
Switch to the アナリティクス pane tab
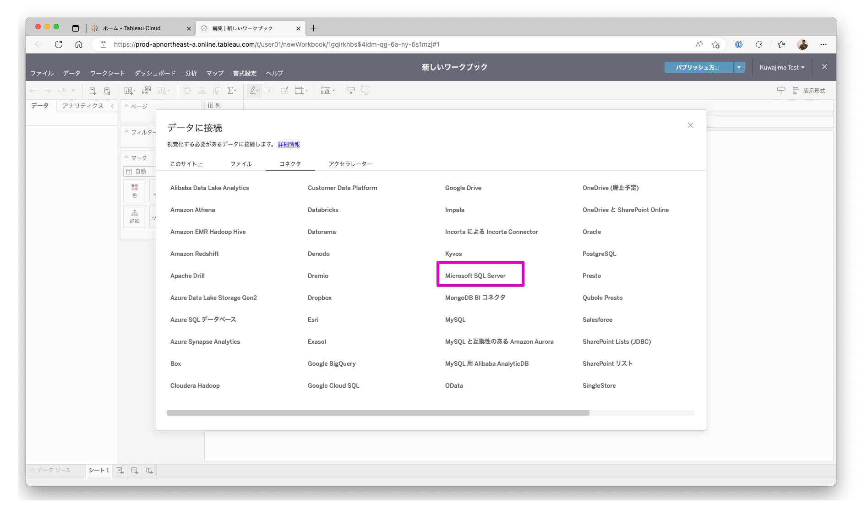[83, 106]
